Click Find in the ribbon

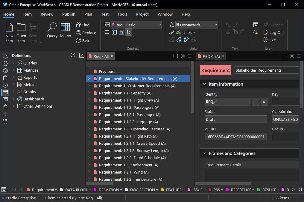click(83, 25)
